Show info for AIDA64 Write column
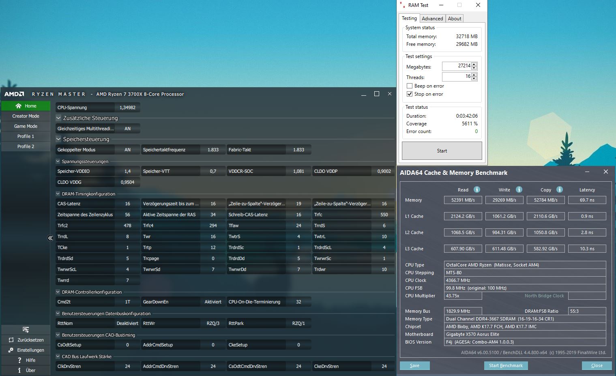 pos(519,189)
